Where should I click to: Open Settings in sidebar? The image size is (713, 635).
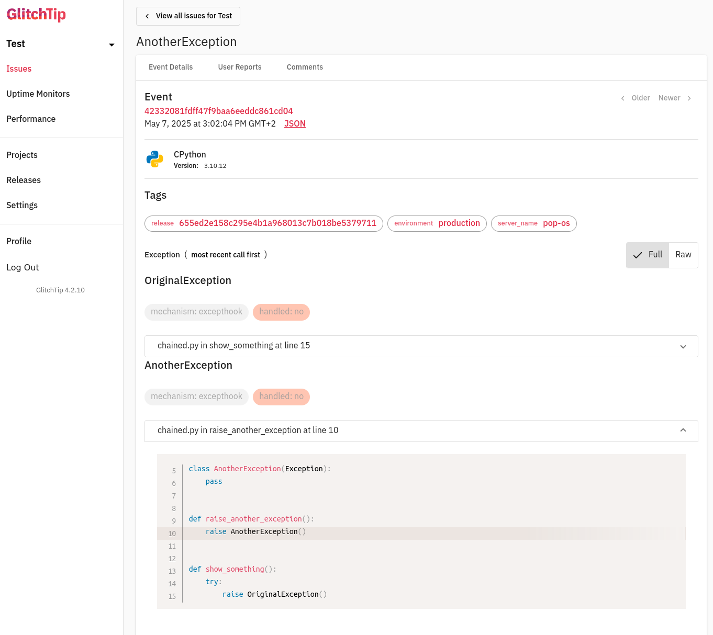coord(22,205)
